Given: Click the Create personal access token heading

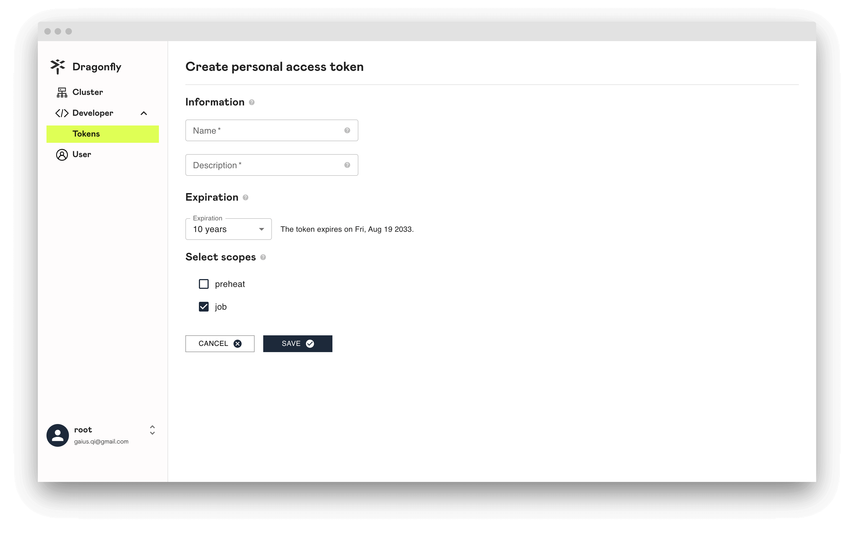Looking at the screenshot, I should (x=275, y=67).
